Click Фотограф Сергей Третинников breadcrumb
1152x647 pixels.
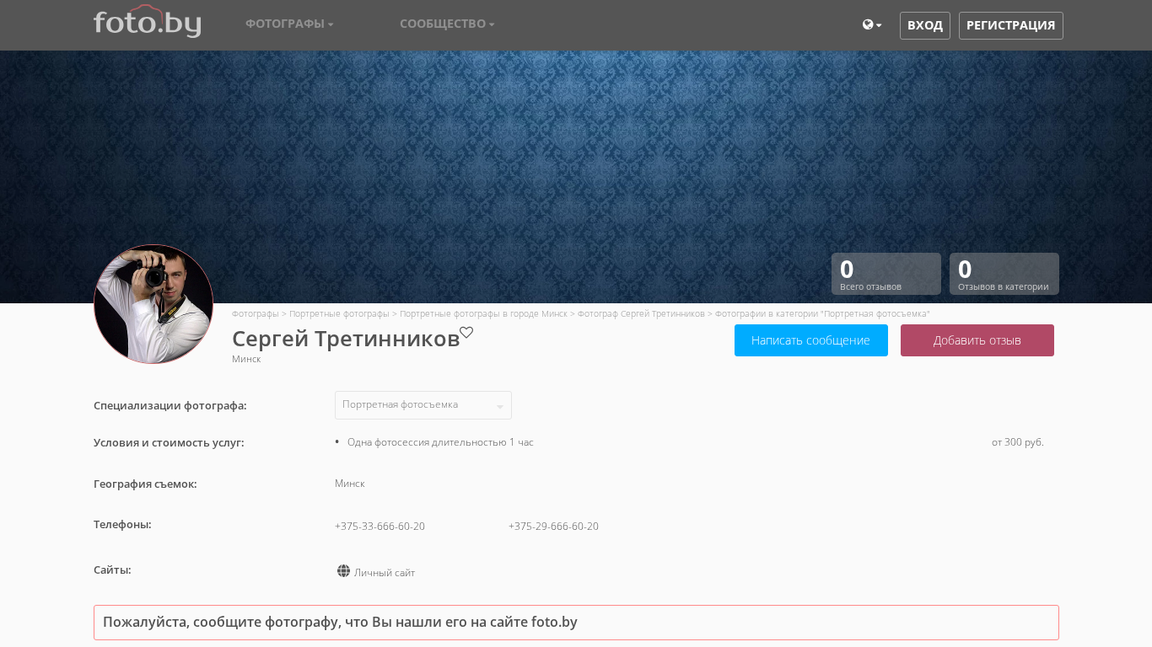(x=641, y=313)
